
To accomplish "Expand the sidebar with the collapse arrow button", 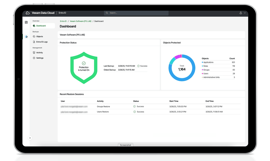I will pyautogui.click(x=30, y=138).
